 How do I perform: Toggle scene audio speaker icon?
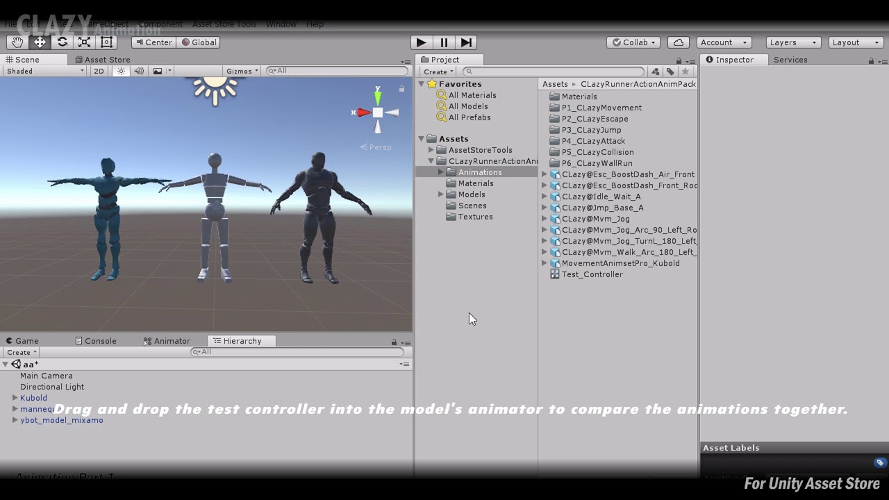pos(139,71)
